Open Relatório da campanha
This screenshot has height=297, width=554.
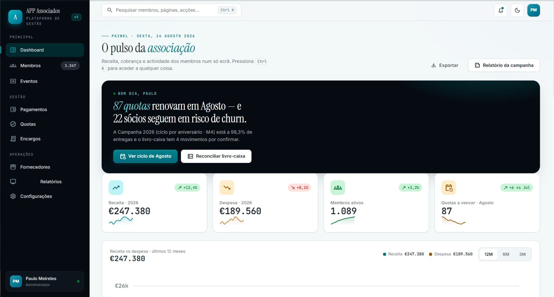click(504, 66)
